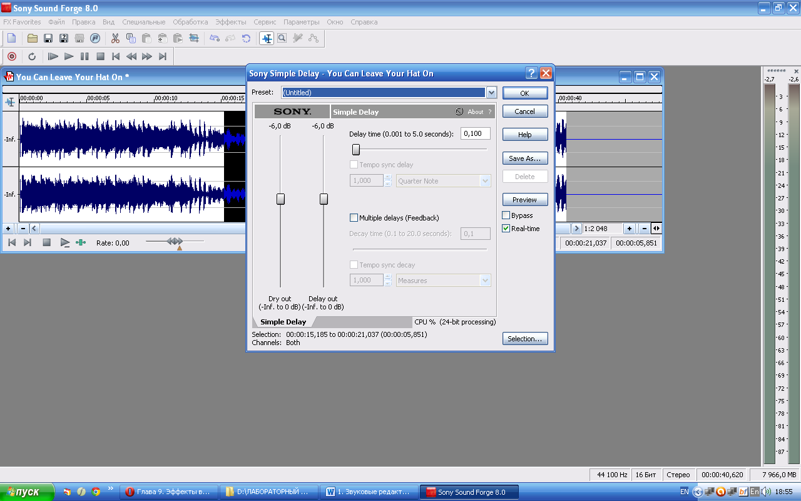This screenshot has height=501, width=801.
Task: Click the Open folder toolbar icon
Action: (33, 38)
